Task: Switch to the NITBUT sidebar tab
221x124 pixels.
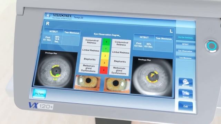Action: pyautogui.click(x=185, y=44)
